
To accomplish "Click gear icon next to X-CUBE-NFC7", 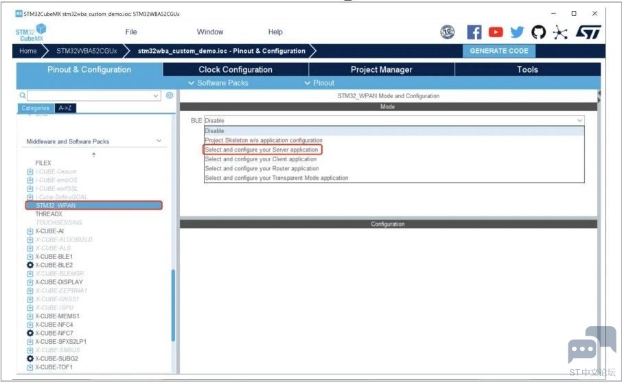I will (30, 333).
